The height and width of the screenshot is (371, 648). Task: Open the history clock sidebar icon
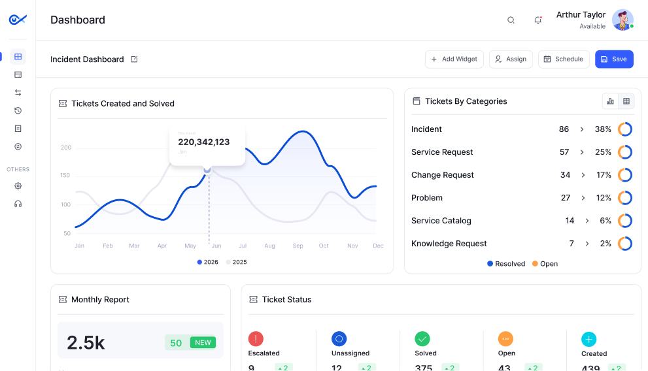(18, 110)
